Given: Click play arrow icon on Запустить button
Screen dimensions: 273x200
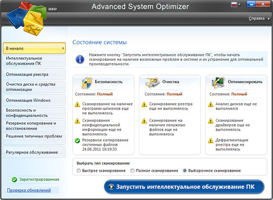Looking at the screenshot, I should [x=111, y=187].
